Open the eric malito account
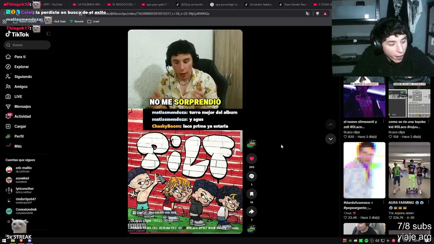The image size is (434, 244). (x=24, y=169)
